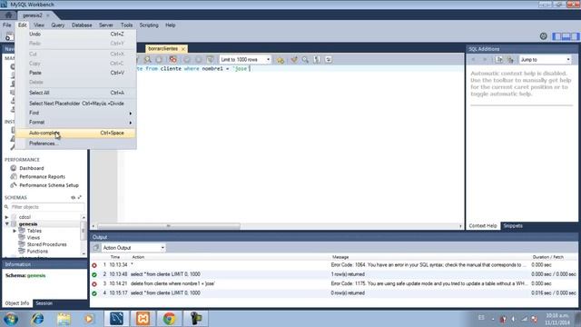Toggle word wrap icon in editor toolbar
This screenshot has height=327, width=581.
[329, 59]
